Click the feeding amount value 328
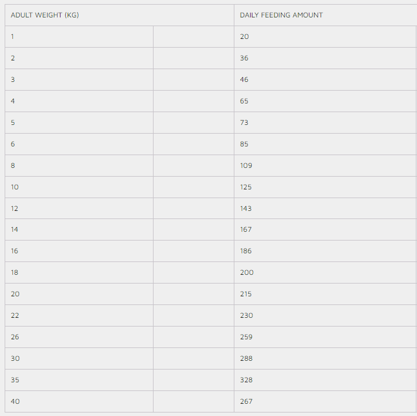Image resolution: width=417 pixels, height=416 pixels. [247, 380]
